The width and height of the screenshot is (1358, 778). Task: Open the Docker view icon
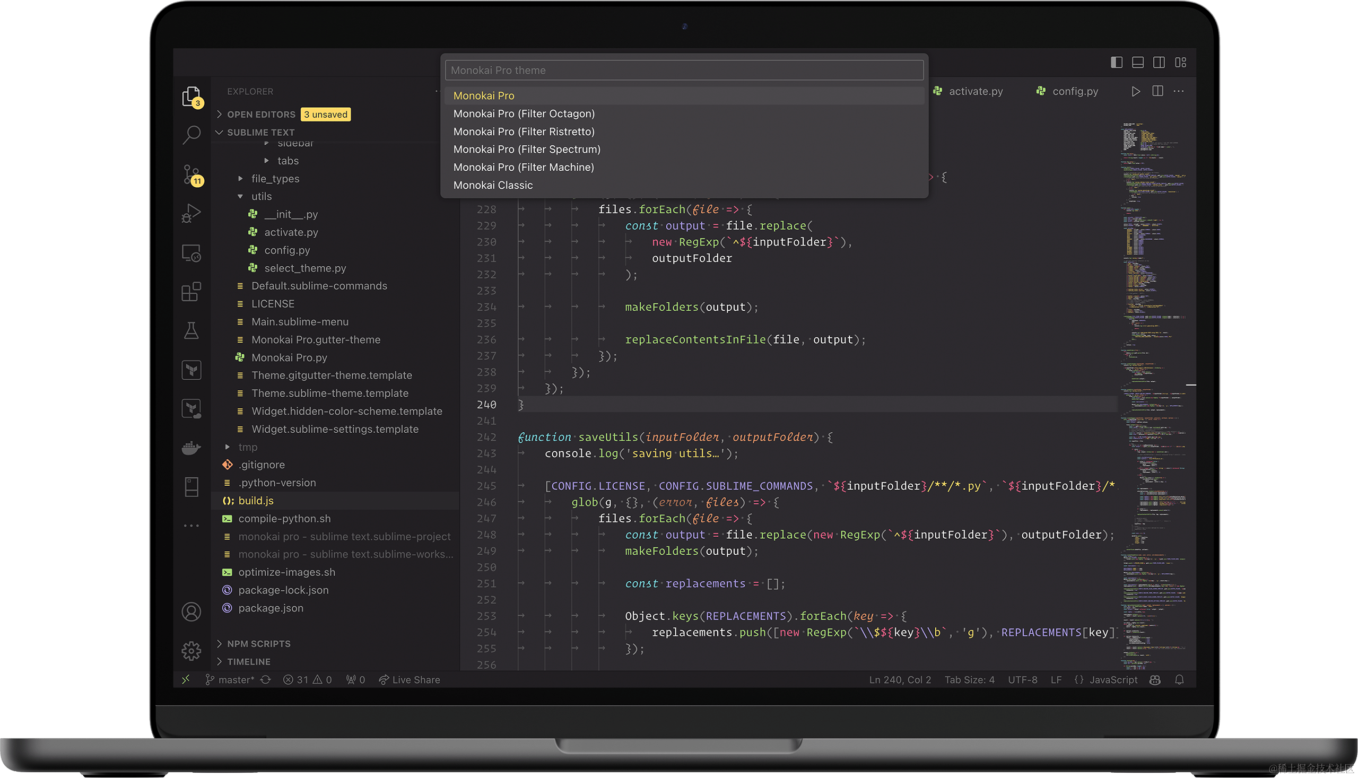coord(191,448)
